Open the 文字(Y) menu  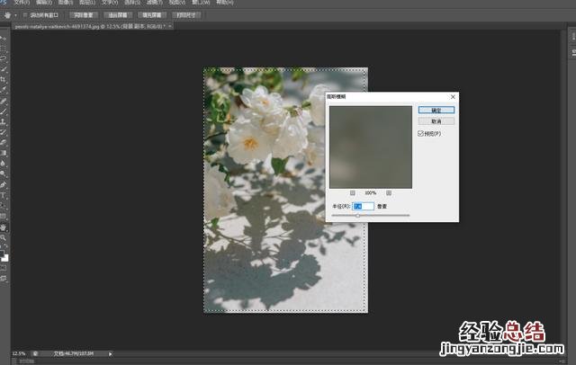click(x=110, y=2)
